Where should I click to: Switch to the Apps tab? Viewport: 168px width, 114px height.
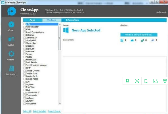[x=32, y=20]
